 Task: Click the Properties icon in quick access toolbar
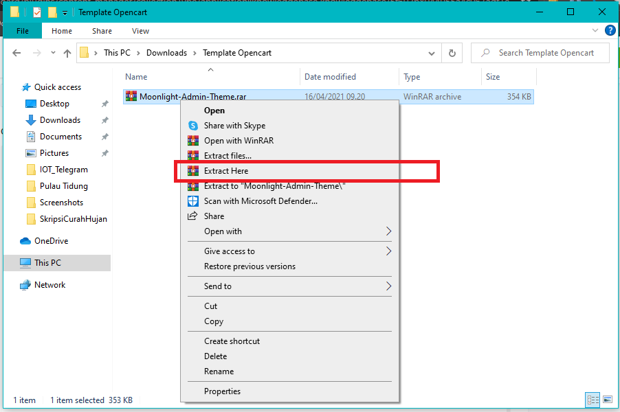point(37,12)
